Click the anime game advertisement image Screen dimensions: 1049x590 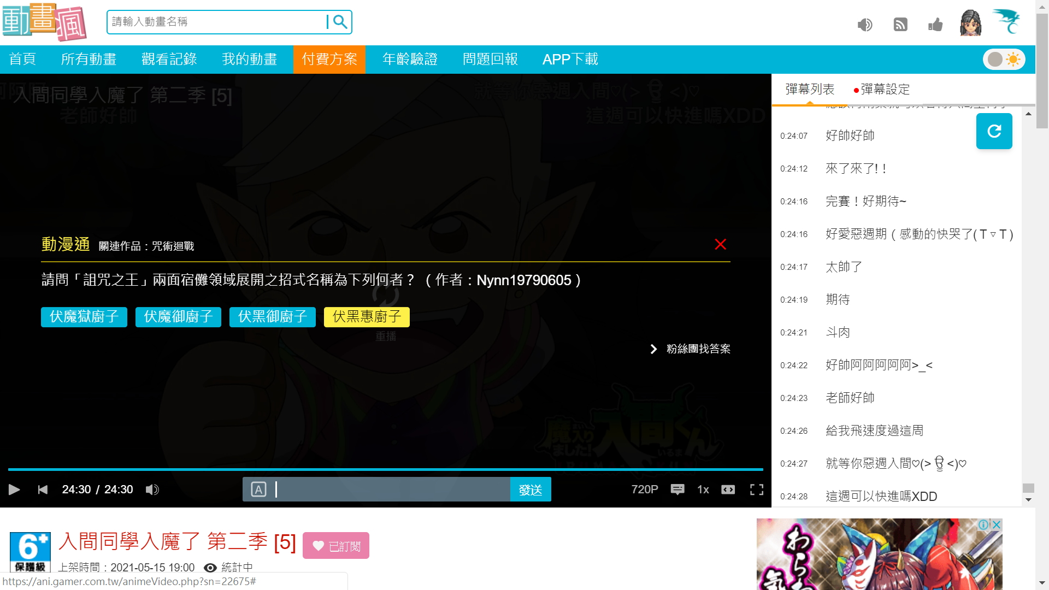pos(880,554)
